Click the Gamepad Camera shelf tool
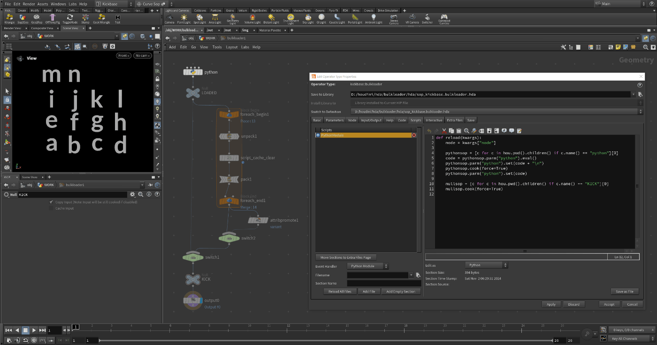Image resolution: width=657 pixels, height=345 pixels. click(x=444, y=19)
